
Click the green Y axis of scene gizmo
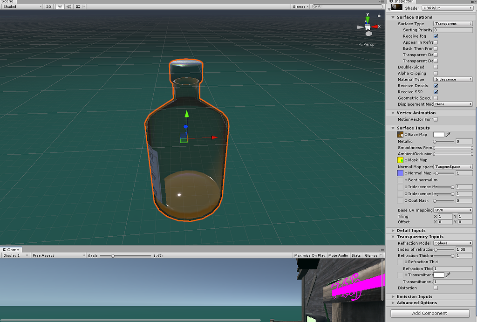[x=368, y=20]
